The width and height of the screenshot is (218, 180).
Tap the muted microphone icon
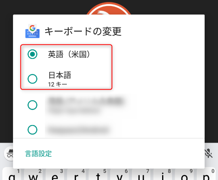tap(209, 153)
